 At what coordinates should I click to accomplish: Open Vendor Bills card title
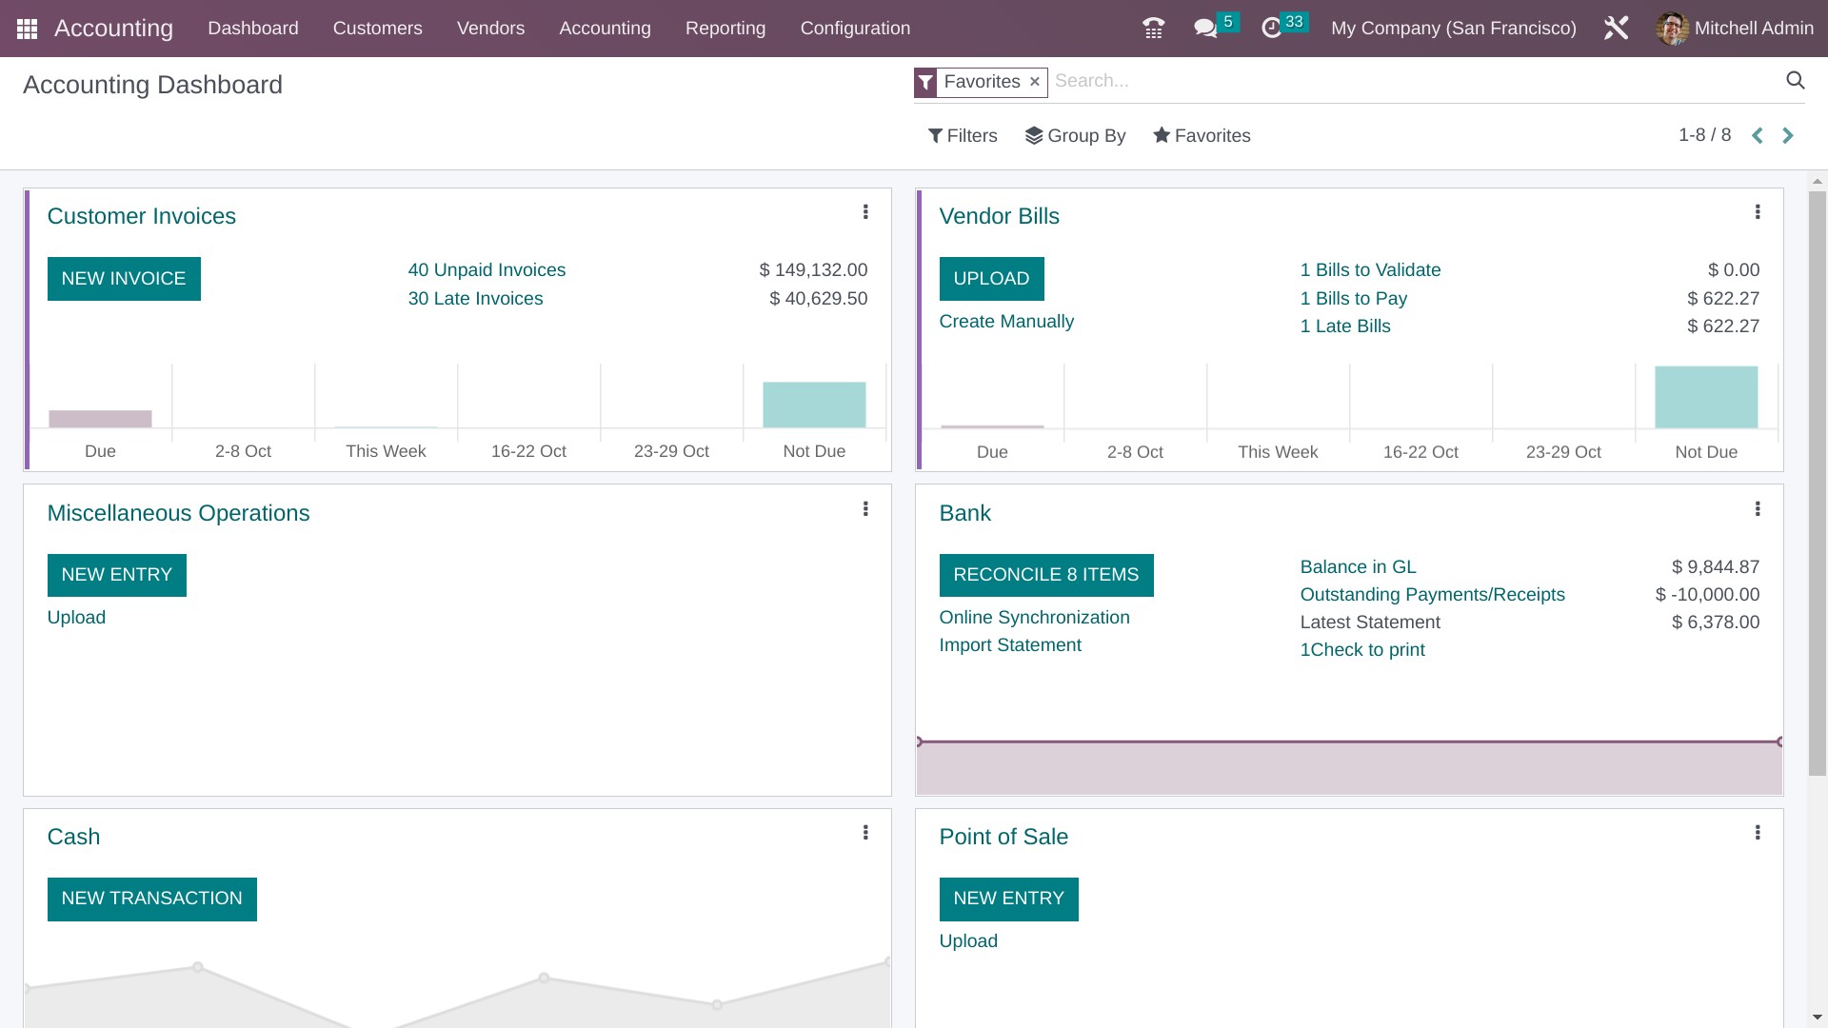pyautogui.click(x=999, y=216)
